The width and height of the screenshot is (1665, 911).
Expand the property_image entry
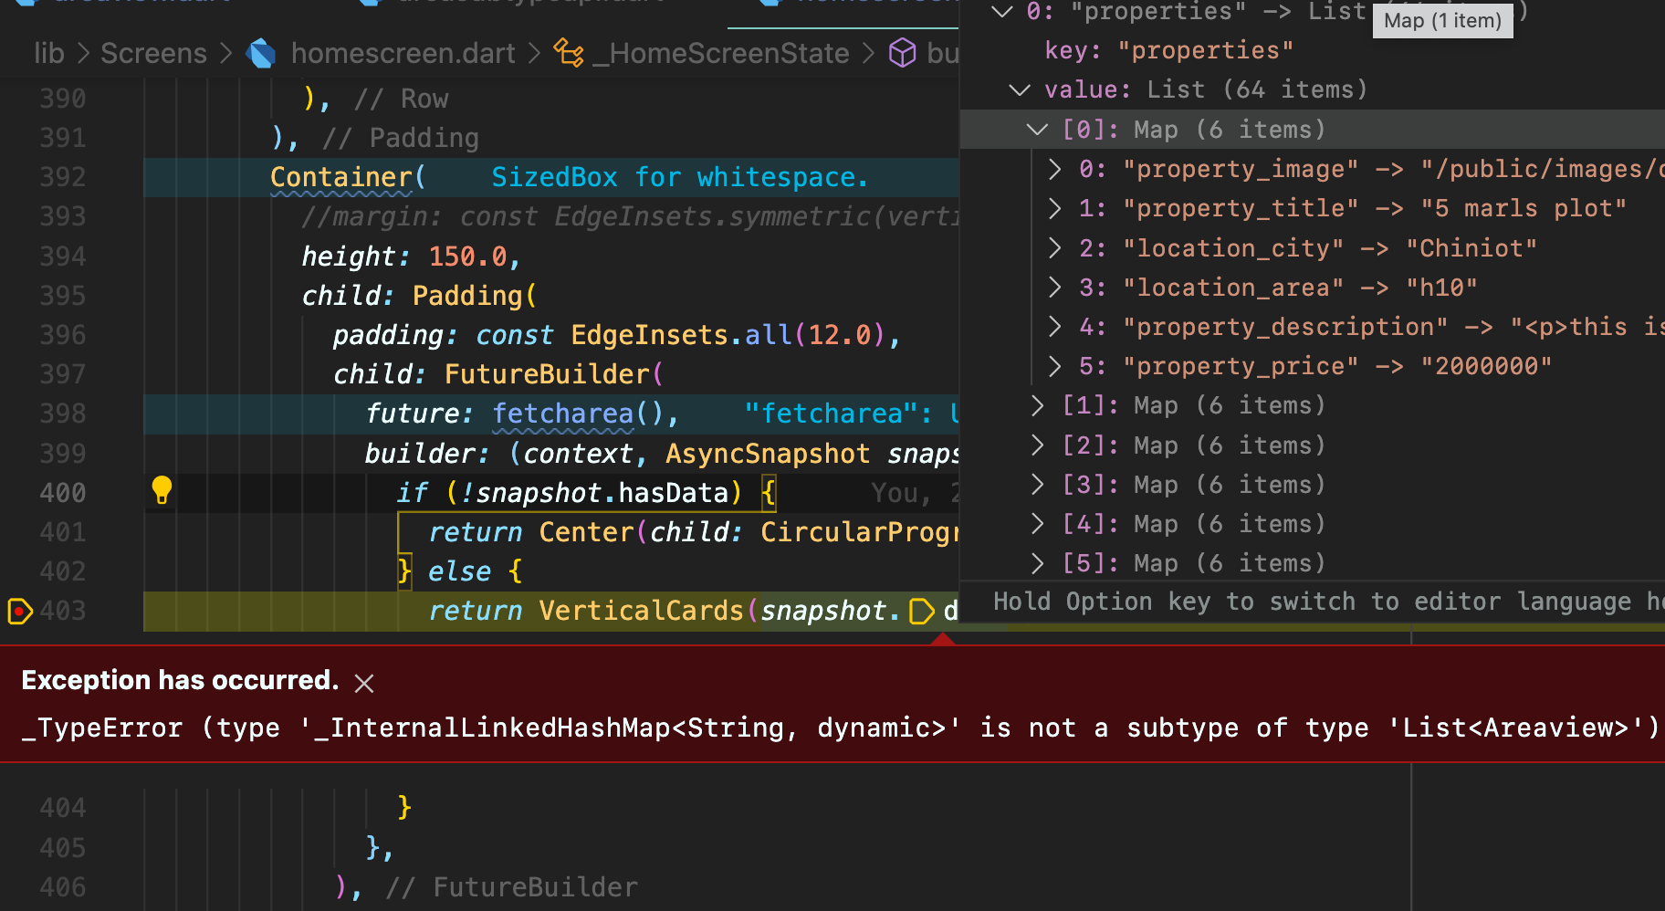pos(1055,169)
